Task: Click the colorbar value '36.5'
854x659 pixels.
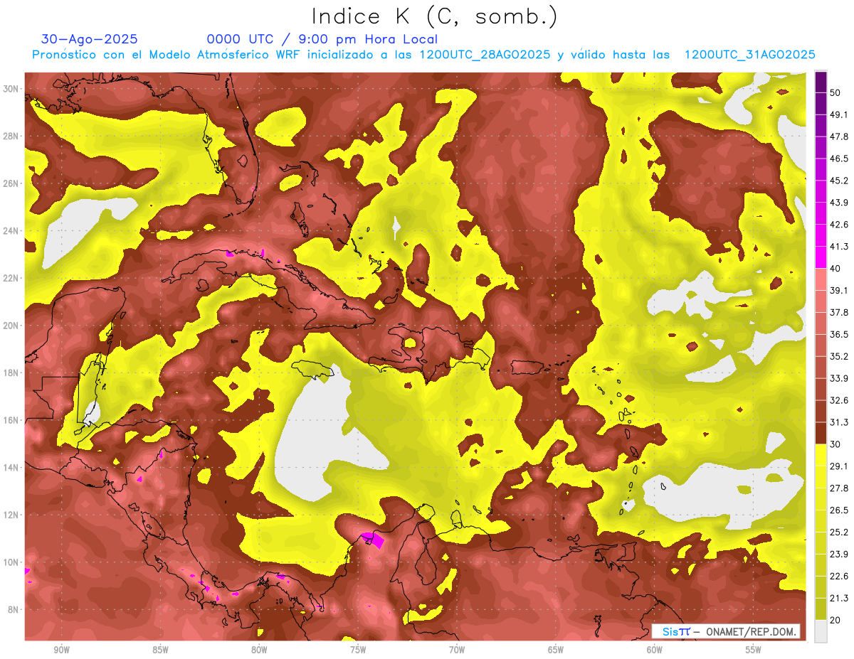Action: (839, 334)
